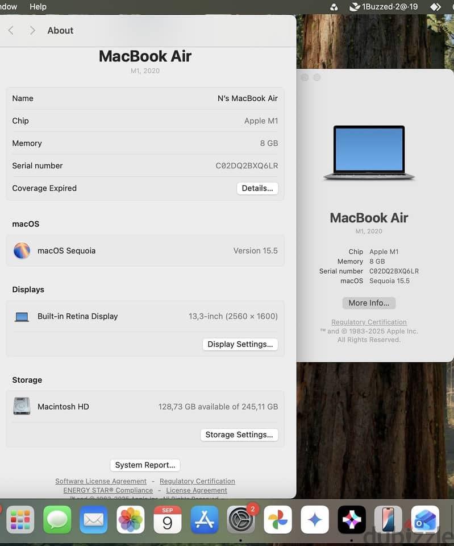454x546 pixels.
Task: Click the MacBook Air image in About This Mac
Action: [x=369, y=152]
